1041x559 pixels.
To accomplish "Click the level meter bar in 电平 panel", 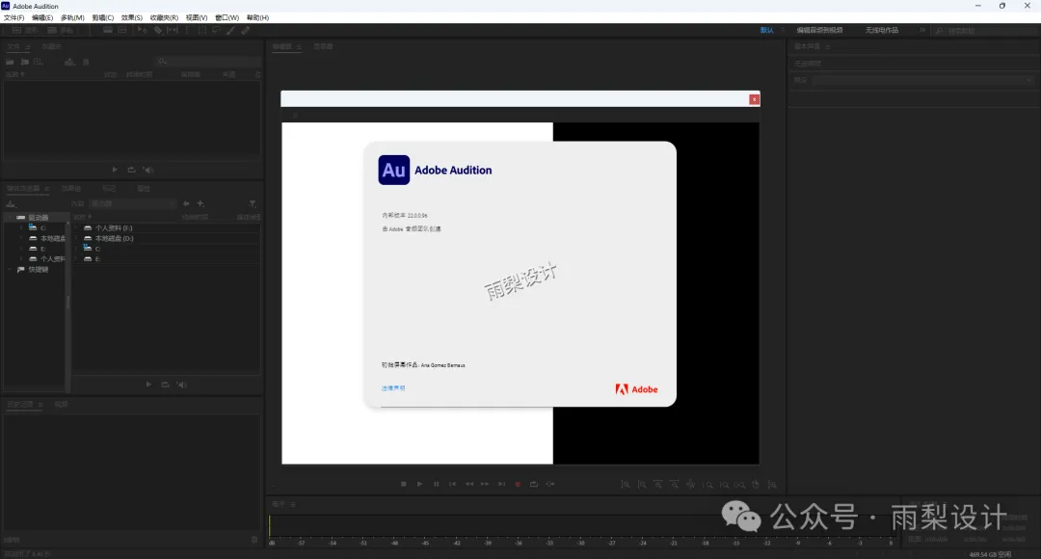I will [x=581, y=526].
